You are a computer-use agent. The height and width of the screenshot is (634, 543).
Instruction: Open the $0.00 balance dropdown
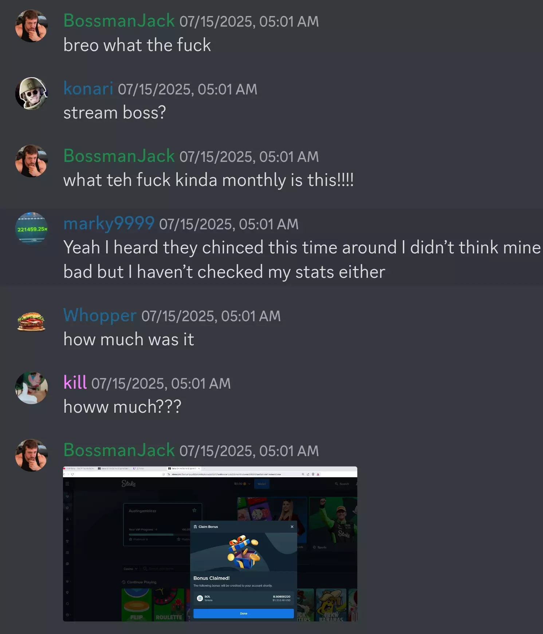[x=242, y=484]
